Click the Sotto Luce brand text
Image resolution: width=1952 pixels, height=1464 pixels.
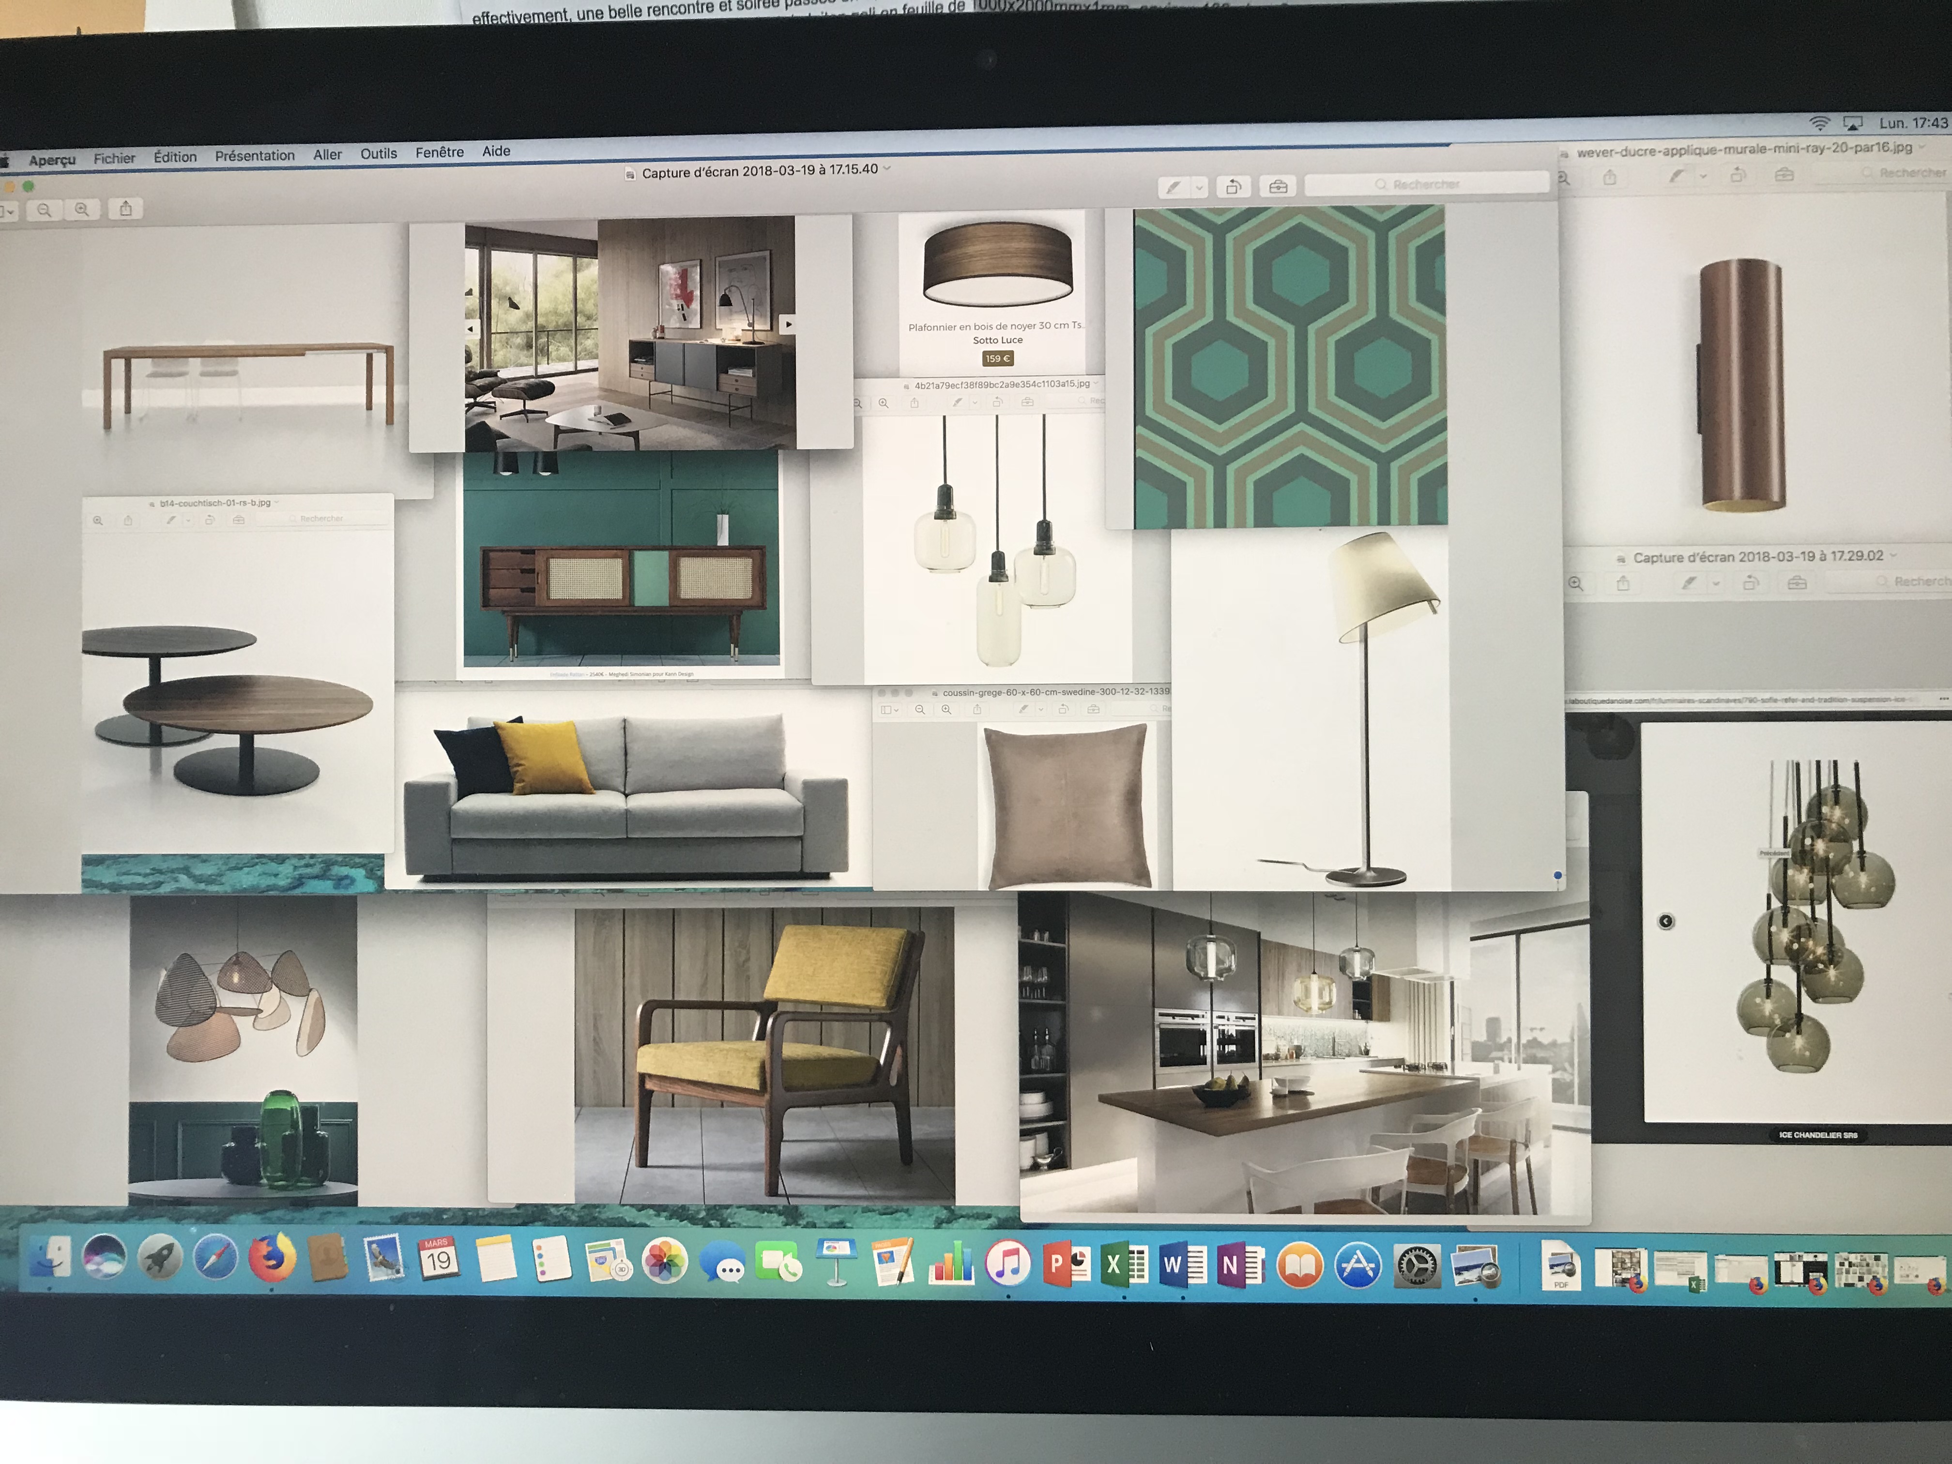[998, 340]
